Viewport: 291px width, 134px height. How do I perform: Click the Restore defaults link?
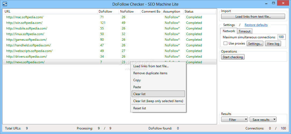[256, 25]
